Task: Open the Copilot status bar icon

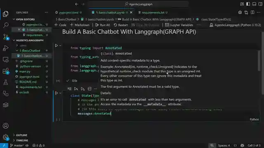Action: point(242,146)
